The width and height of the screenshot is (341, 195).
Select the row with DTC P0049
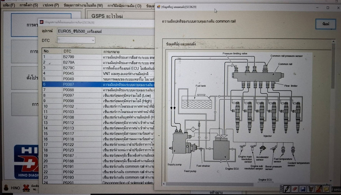pos(98,79)
